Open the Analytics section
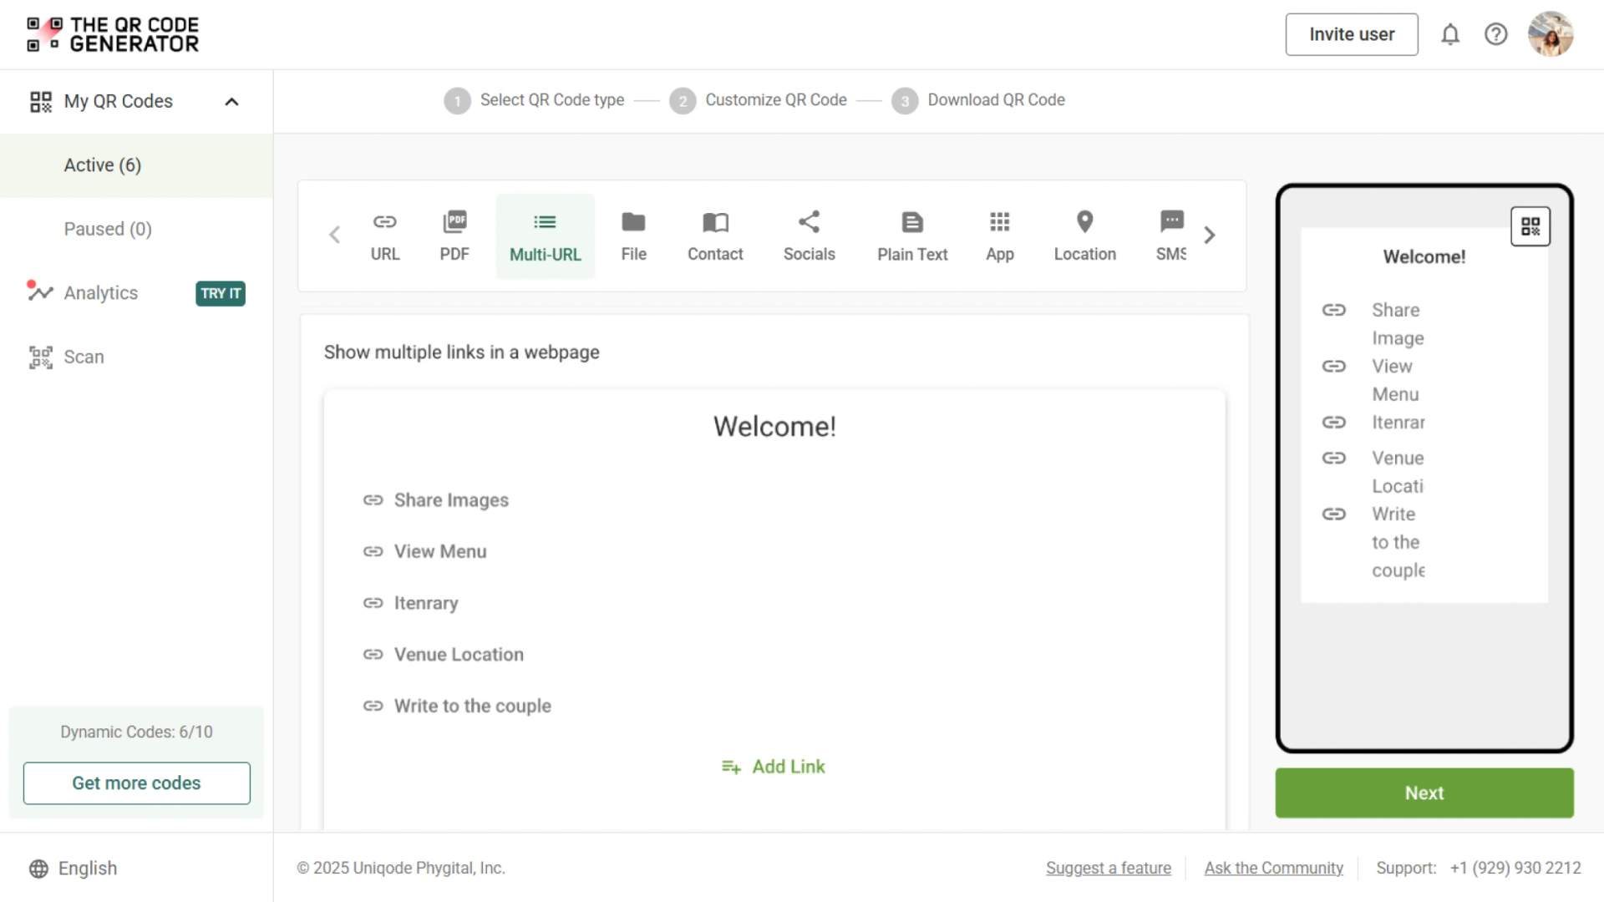This screenshot has height=902, width=1604. (100, 293)
